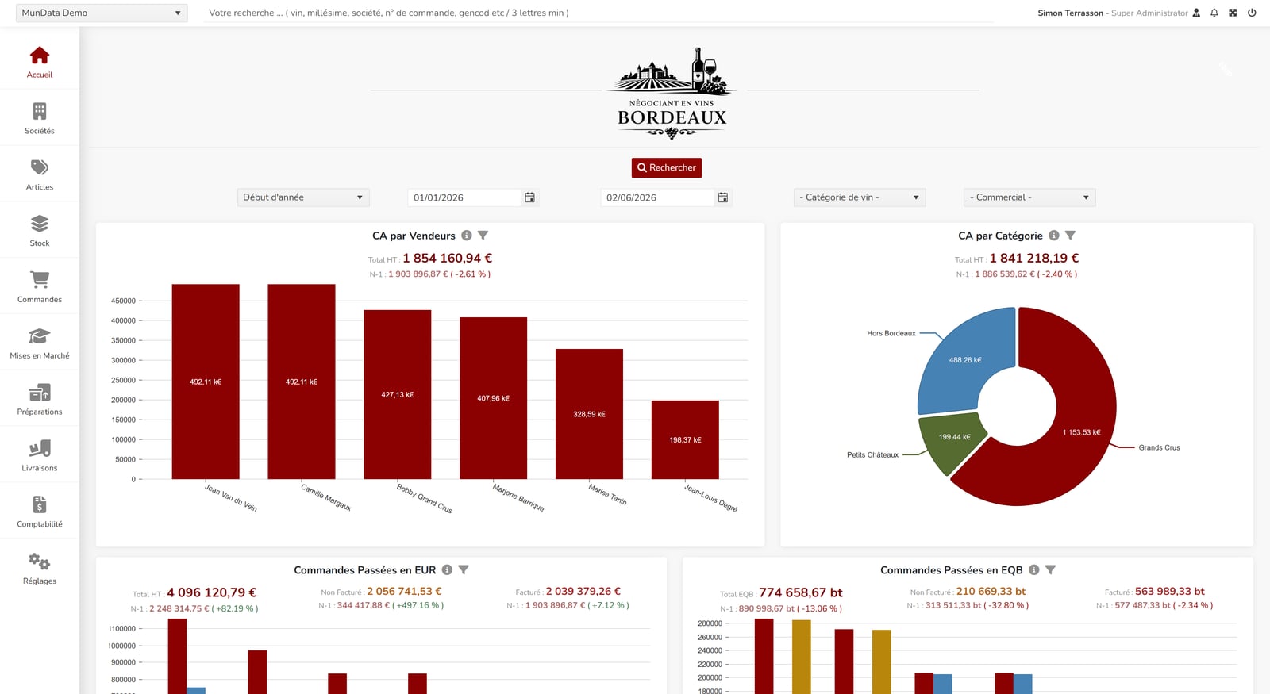Screen dimensions: 1270x694
Task: Open the MunData Demo dropdown
Action: [x=102, y=13]
